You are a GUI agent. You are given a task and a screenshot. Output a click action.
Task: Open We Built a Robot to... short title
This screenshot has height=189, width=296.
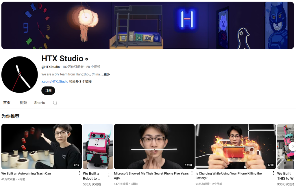coord(92,176)
